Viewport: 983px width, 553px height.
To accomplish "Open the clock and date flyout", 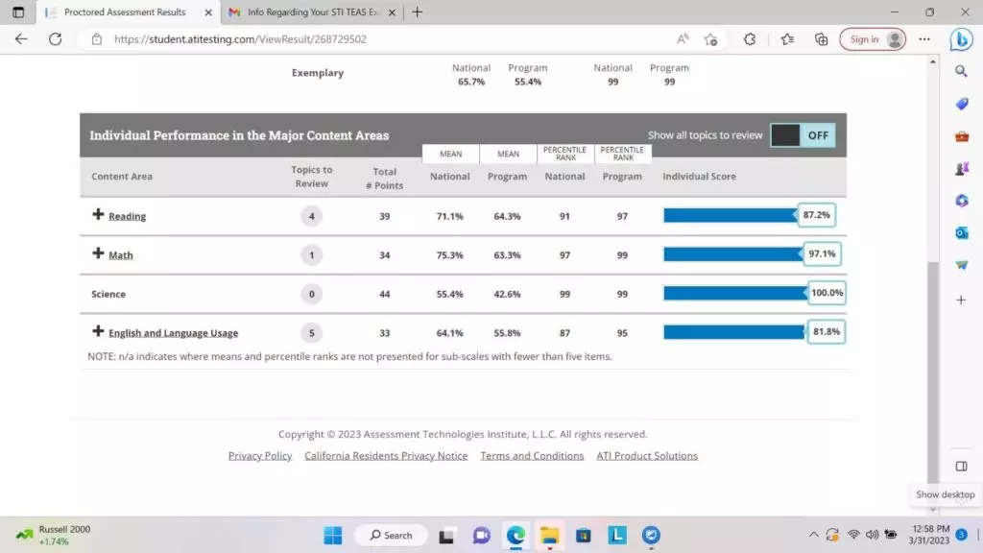I will point(931,535).
